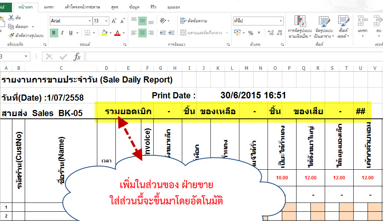The image size is (383, 221).
Task: Open the สูตร (Formulas) ribbon tab
Action: coord(115,7)
